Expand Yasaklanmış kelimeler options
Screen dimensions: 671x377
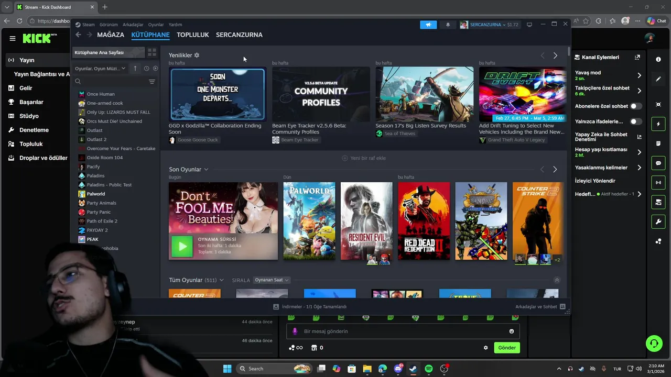[x=639, y=168]
